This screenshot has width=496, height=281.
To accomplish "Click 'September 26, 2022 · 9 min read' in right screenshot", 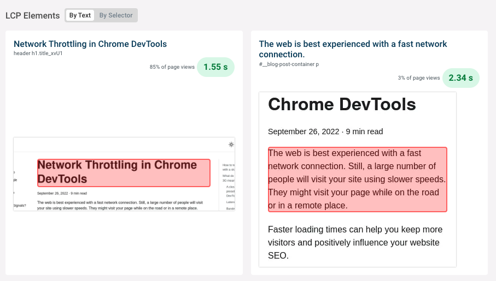I will [x=325, y=131].
